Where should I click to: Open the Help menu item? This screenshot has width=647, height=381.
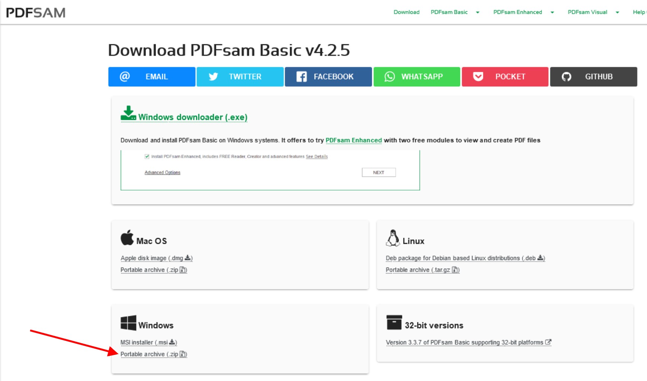(x=640, y=12)
